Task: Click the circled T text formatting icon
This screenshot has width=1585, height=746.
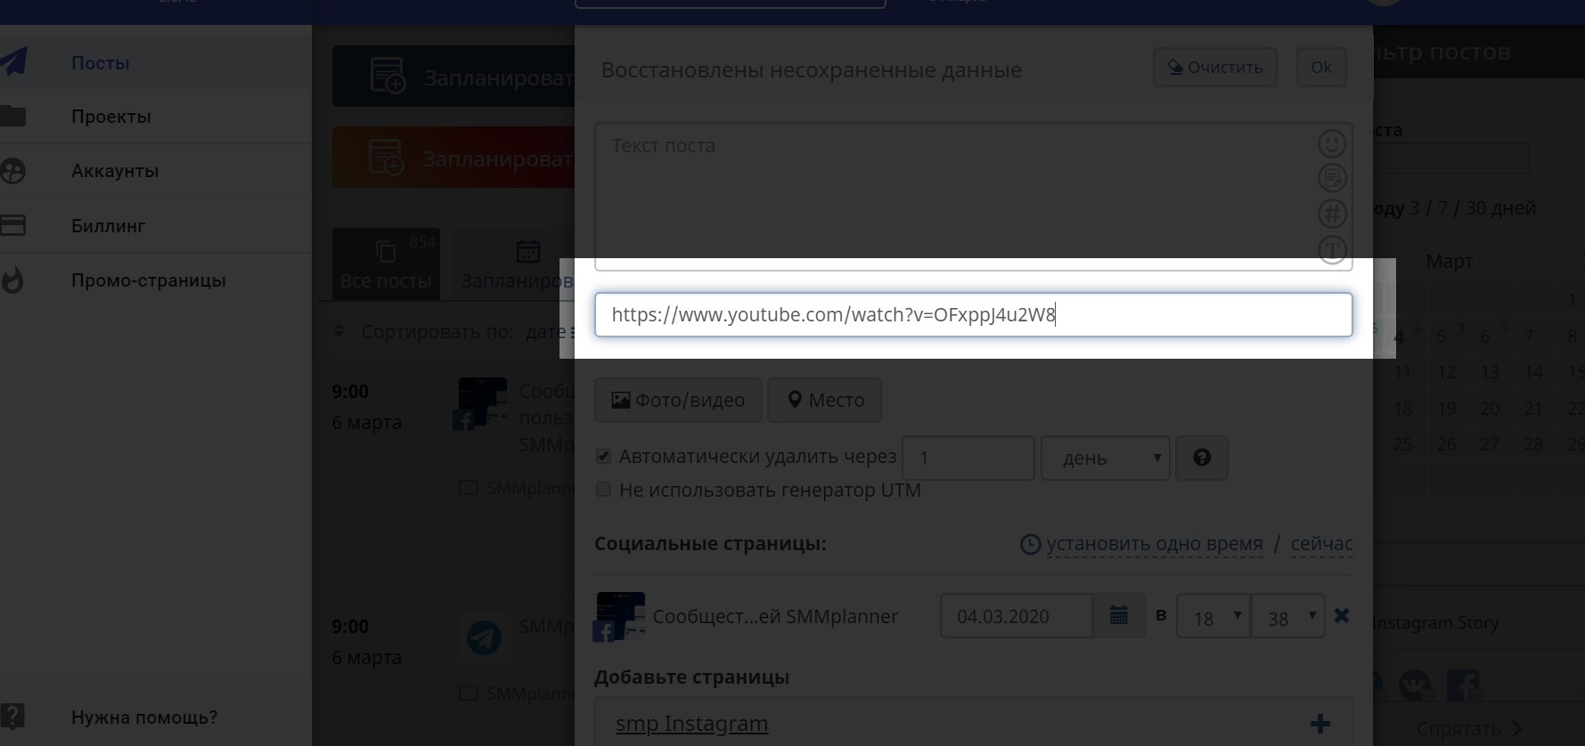Action: 1332,249
